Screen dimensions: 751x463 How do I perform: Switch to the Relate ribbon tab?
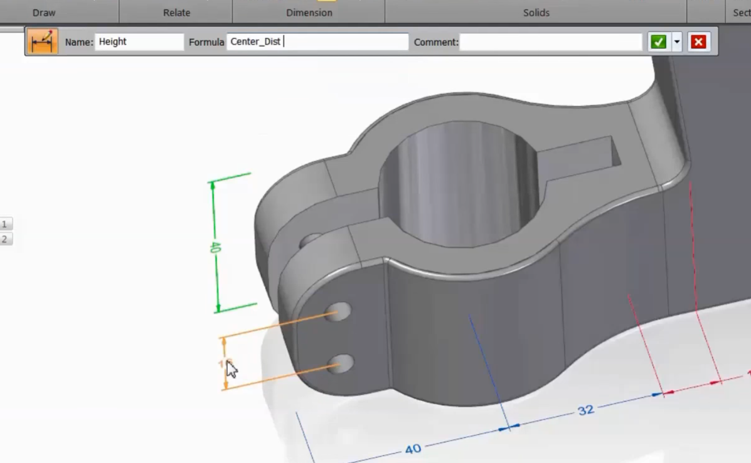pos(176,12)
